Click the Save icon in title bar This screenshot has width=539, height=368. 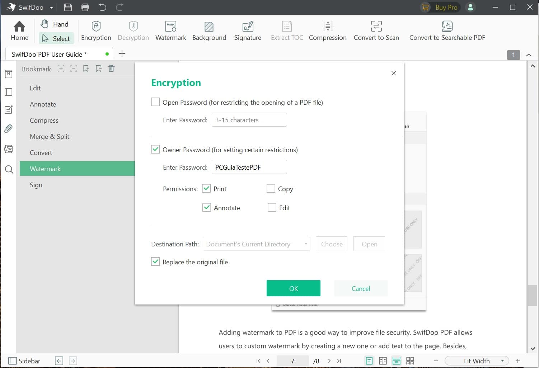coord(68,7)
